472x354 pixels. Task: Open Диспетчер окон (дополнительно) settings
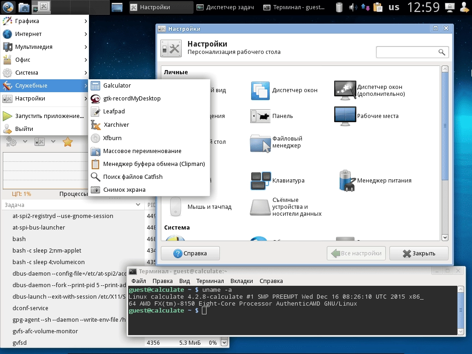click(370, 90)
